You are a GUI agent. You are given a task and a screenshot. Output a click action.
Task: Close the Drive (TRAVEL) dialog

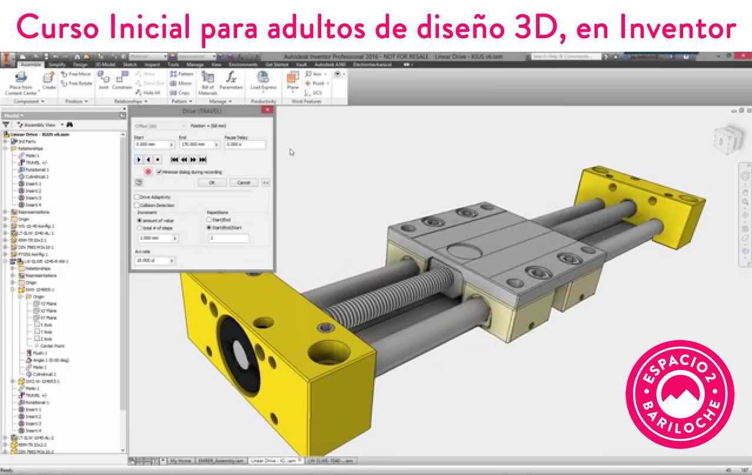point(267,110)
